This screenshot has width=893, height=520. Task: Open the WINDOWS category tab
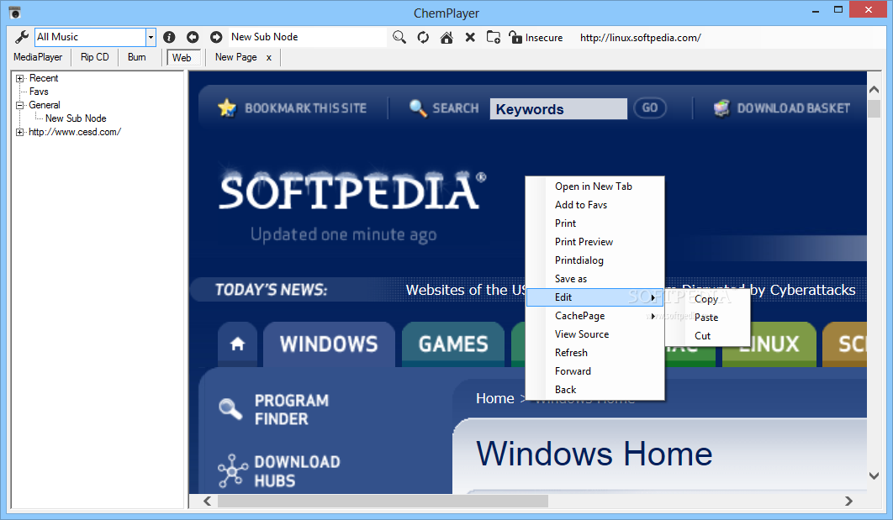tap(329, 344)
